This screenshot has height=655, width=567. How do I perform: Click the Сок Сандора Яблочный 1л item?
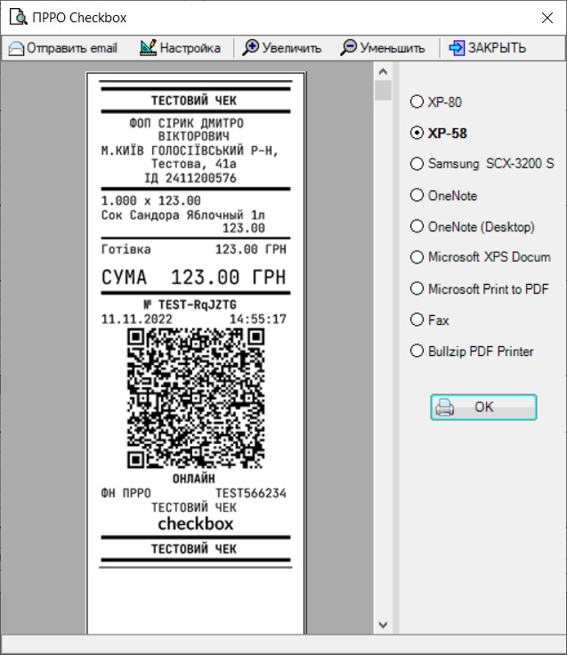(x=183, y=214)
